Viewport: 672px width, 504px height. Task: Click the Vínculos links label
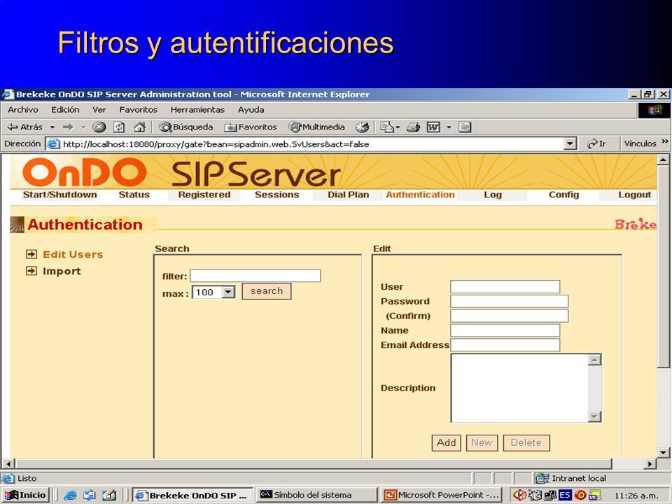[640, 143]
